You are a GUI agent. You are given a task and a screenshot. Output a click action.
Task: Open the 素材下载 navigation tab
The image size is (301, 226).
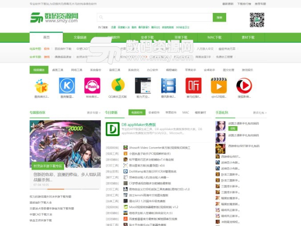pos(248,37)
